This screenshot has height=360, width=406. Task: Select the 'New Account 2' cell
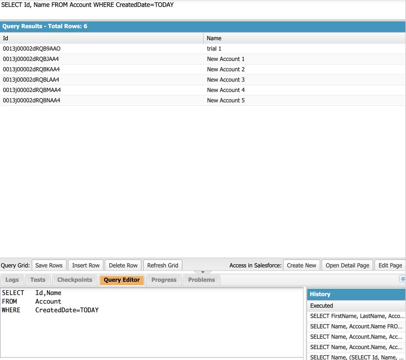pos(304,69)
